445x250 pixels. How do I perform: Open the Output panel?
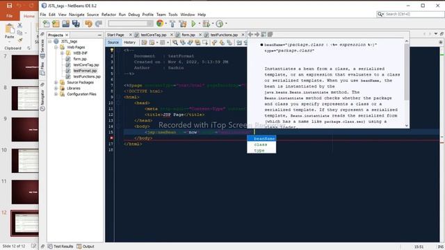point(86,247)
